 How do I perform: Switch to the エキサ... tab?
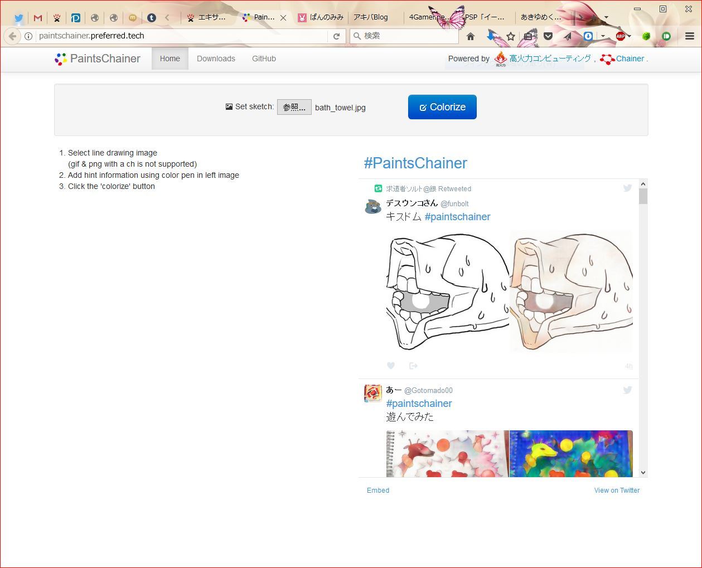click(207, 17)
